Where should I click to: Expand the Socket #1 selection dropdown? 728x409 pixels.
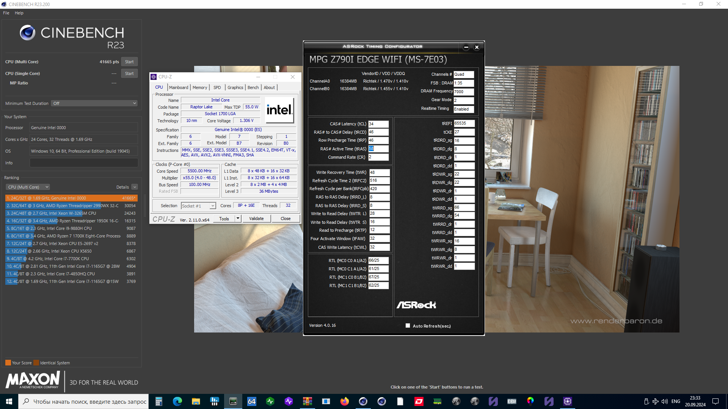point(212,206)
